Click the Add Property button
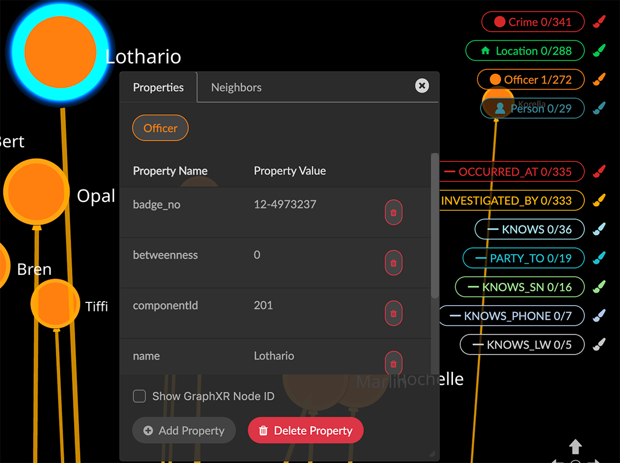Screen dimensions: 620x463 (184, 431)
